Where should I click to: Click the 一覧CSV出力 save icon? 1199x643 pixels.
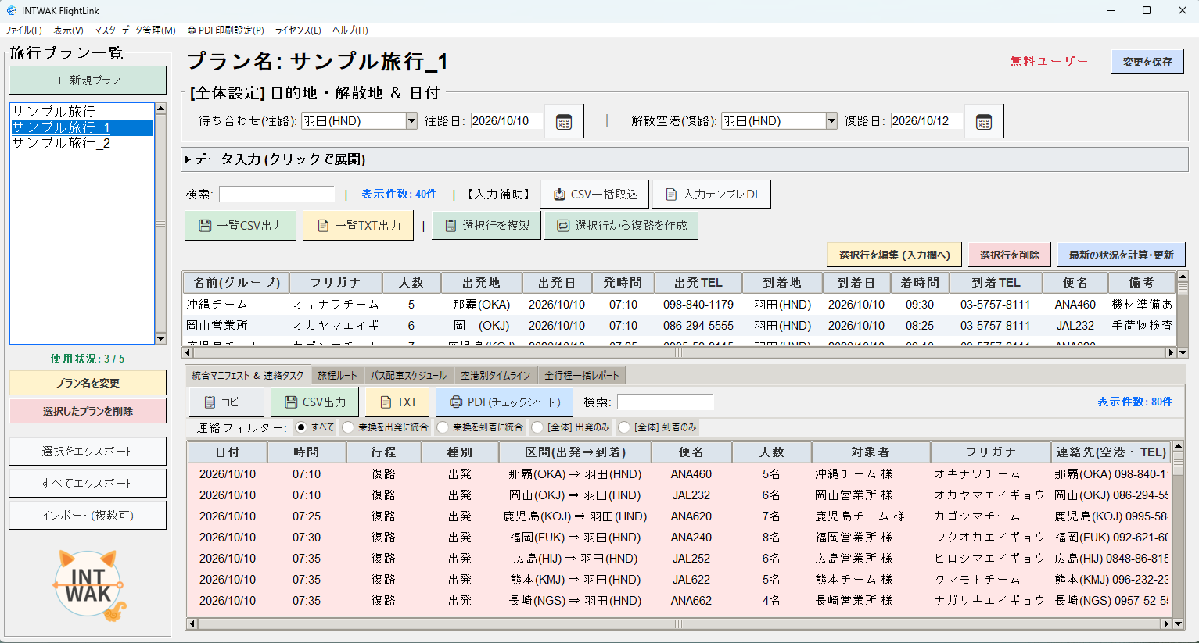[205, 226]
